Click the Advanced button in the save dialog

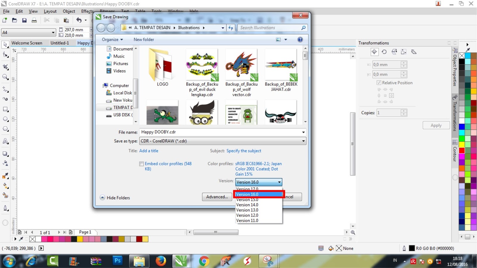coord(217,197)
